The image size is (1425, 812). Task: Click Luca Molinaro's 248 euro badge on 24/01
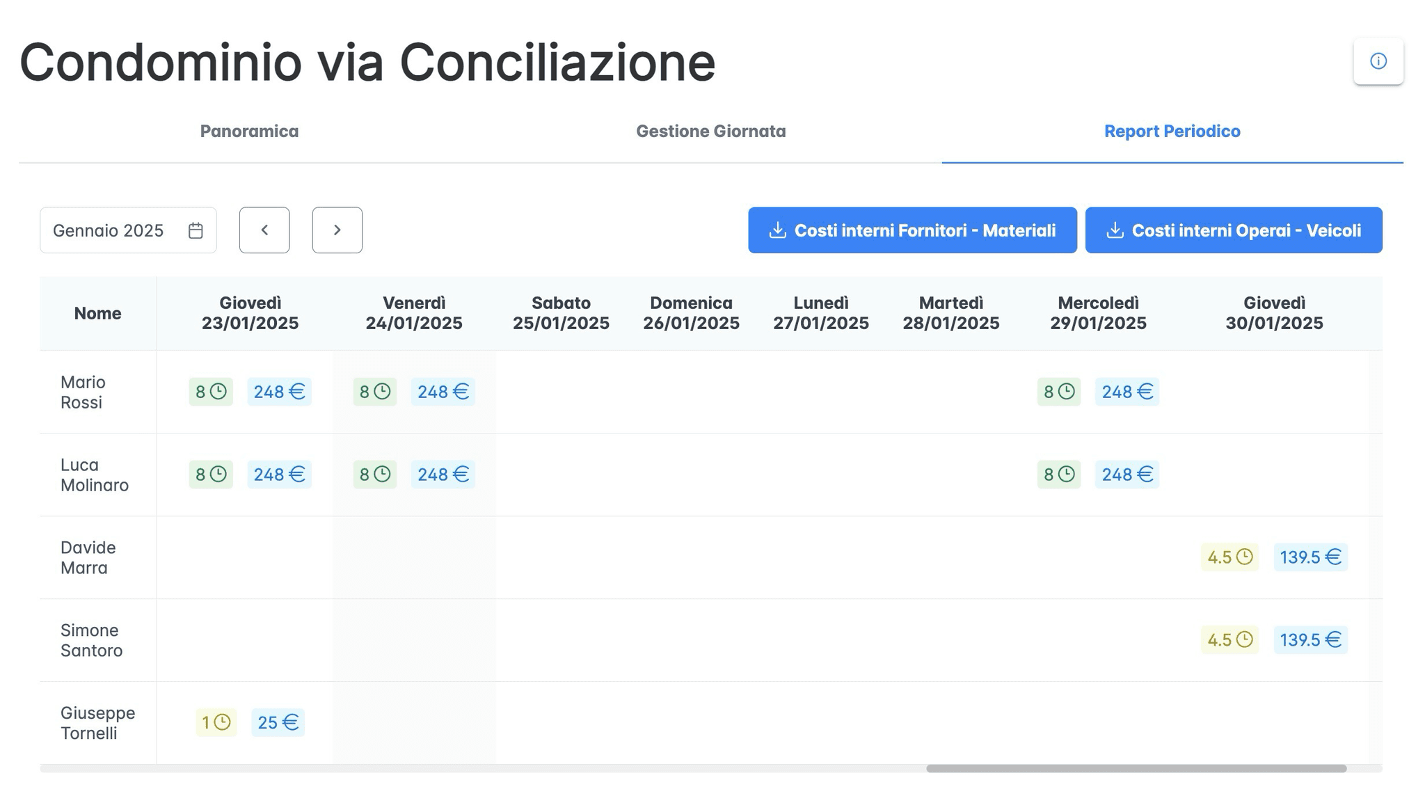(443, 475)
